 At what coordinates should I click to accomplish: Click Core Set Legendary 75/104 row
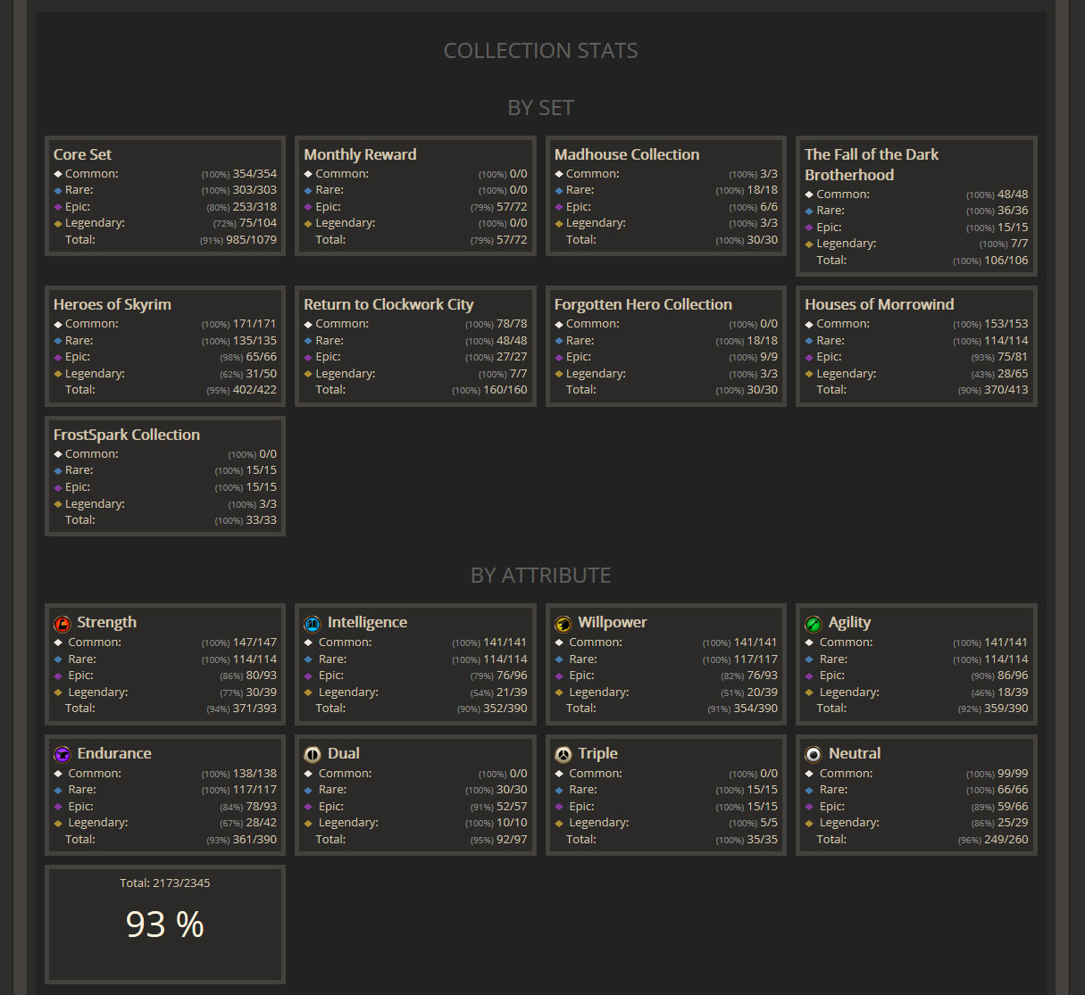[x=165, y=223]
